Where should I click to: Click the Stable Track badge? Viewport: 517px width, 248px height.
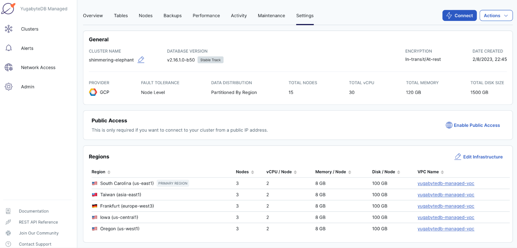tap(211, 60)
